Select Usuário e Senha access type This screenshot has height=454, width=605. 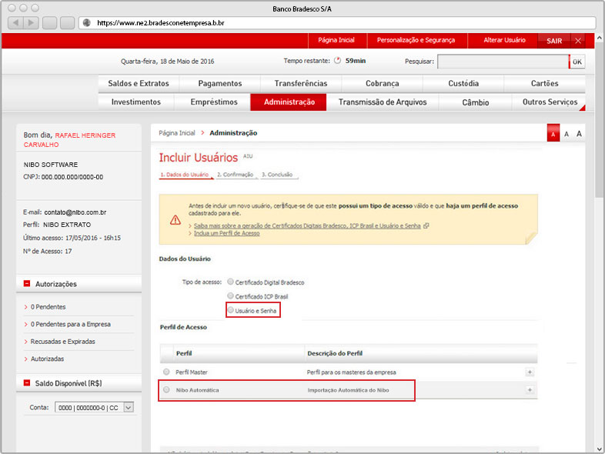tap(230, 310)
